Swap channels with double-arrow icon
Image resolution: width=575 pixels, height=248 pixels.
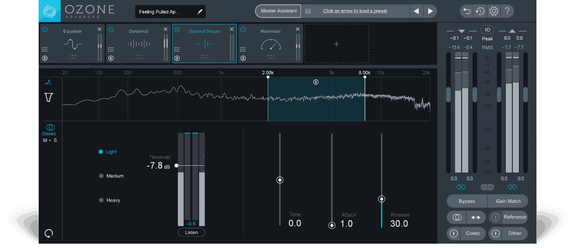point(476,217)
